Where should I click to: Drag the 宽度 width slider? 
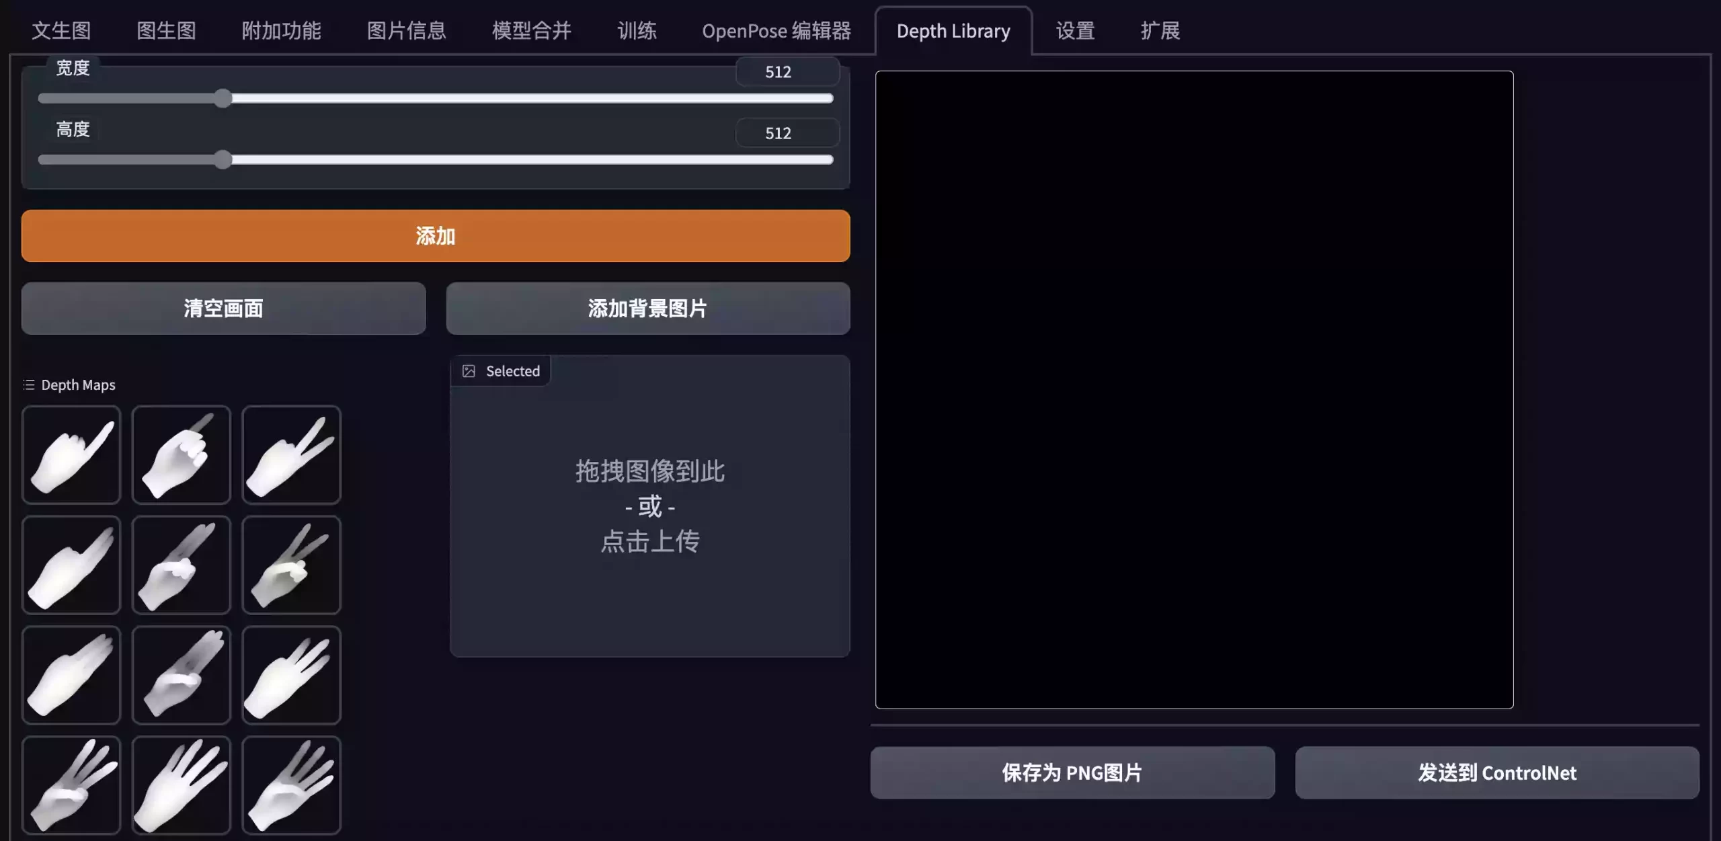point(224,99)
